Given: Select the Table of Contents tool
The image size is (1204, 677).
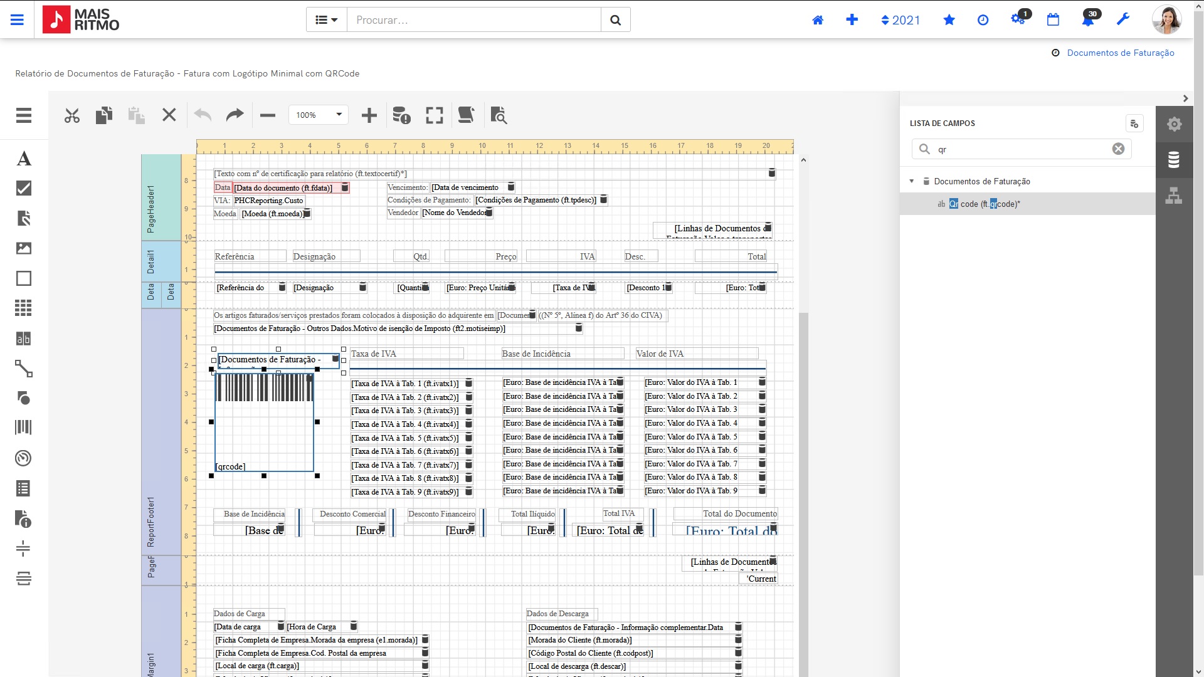Looking at the screenshot, I should [x=24, y=488].
